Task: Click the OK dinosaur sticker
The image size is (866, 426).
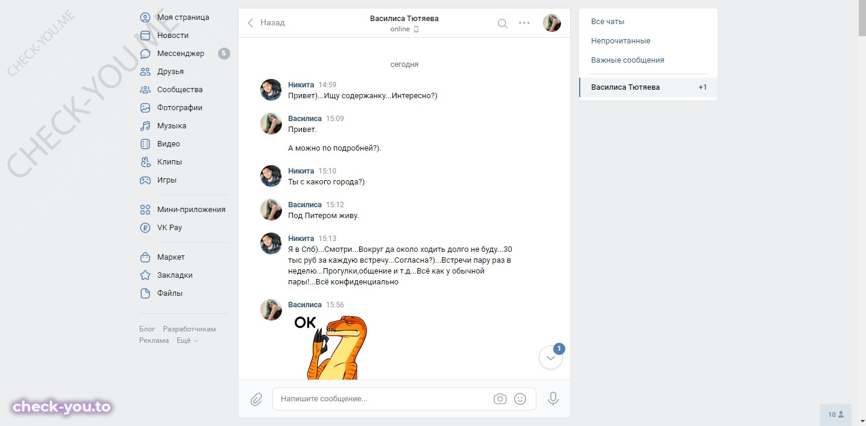Action: point(330,346)
